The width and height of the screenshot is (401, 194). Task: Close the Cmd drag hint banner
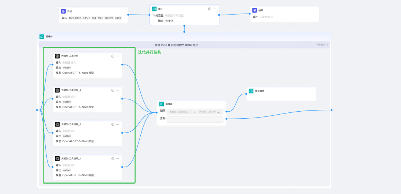click(x=327, y=45)
